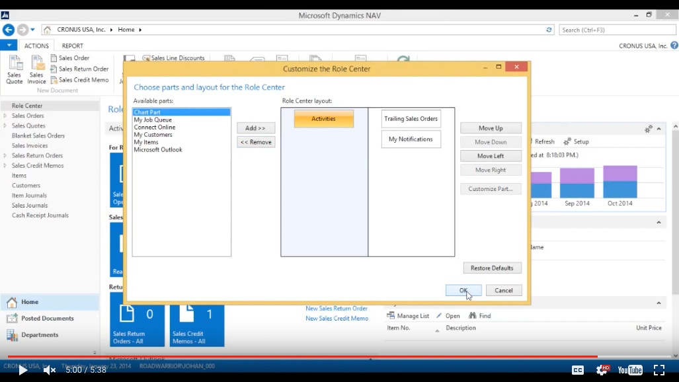Open Blanket Sales Orders

38,135
